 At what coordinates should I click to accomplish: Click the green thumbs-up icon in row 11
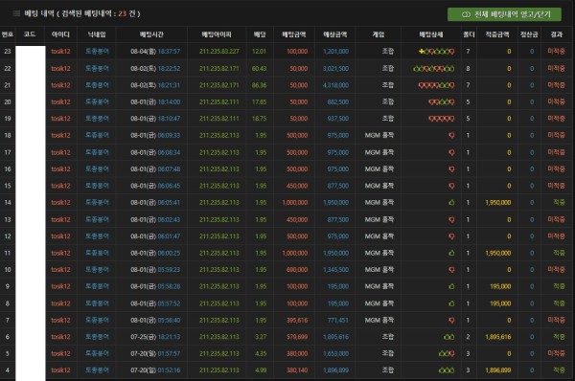pos(451,253)
